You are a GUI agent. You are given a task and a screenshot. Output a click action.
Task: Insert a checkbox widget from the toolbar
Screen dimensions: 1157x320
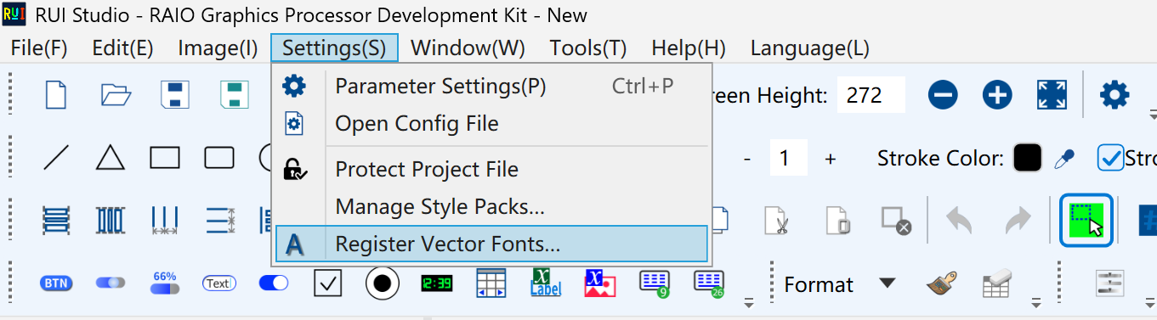click(327, 283)
